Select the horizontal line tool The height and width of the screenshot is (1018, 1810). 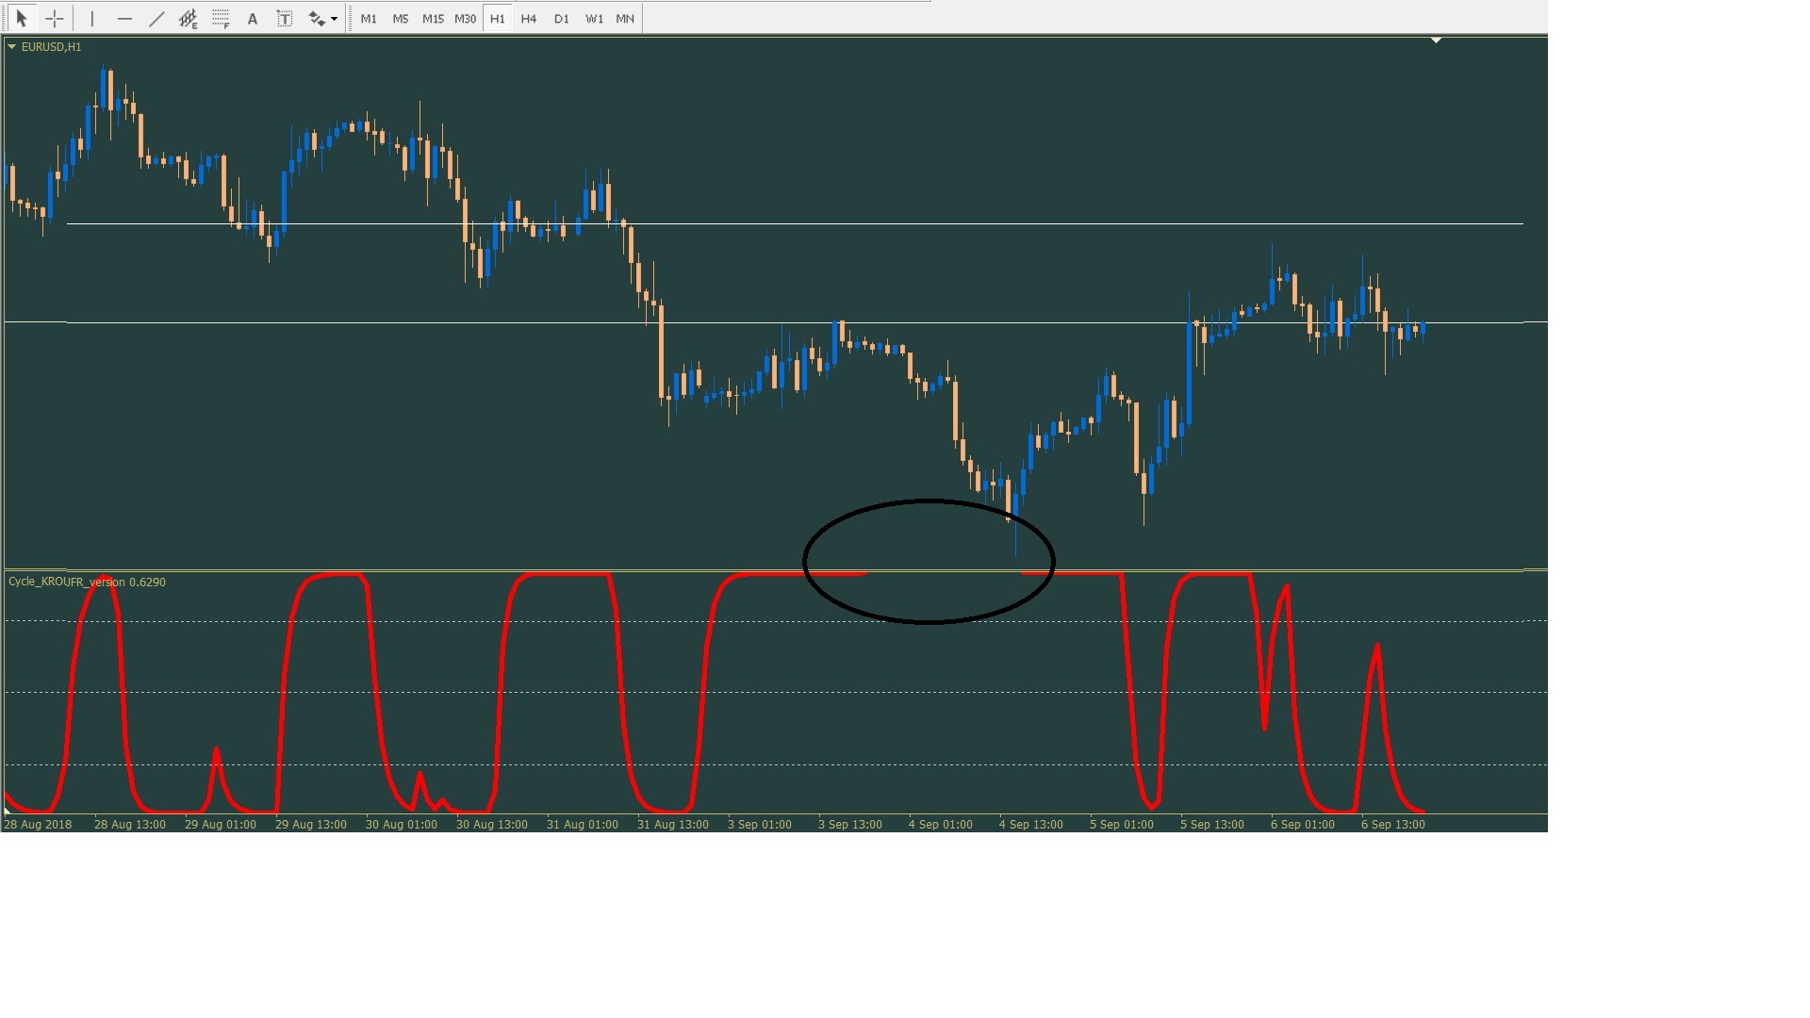pos(124,18)
